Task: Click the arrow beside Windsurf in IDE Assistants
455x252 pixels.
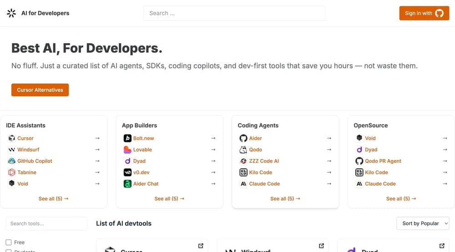Action: click(97, 150)
